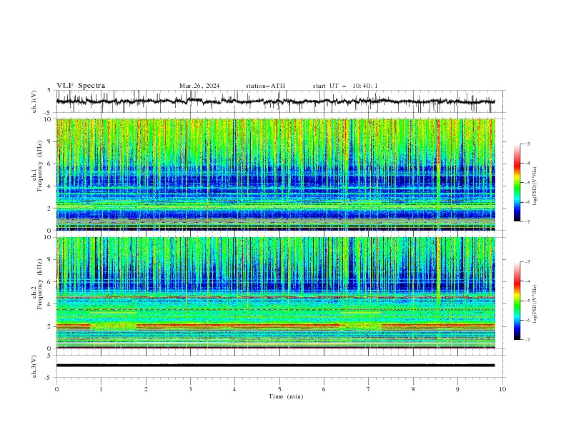Click the ch.2 spectrogram color bar

coord(517,301)
